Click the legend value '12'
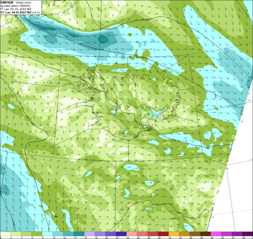Screen dimensions: 253x239 point(65,237)
